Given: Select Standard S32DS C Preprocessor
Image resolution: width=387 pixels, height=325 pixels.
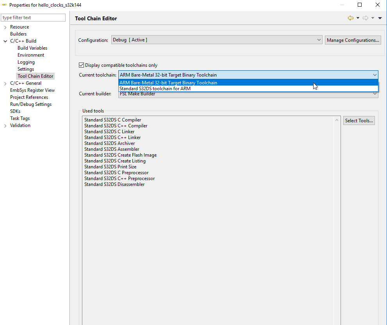Looking at the screenshot, I should coord(116,173).
